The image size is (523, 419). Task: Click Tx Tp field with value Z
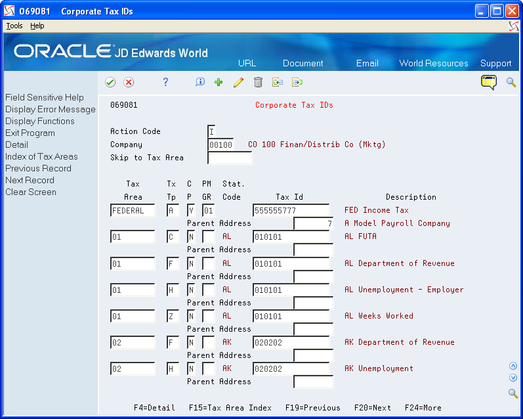tap(173, 316)
